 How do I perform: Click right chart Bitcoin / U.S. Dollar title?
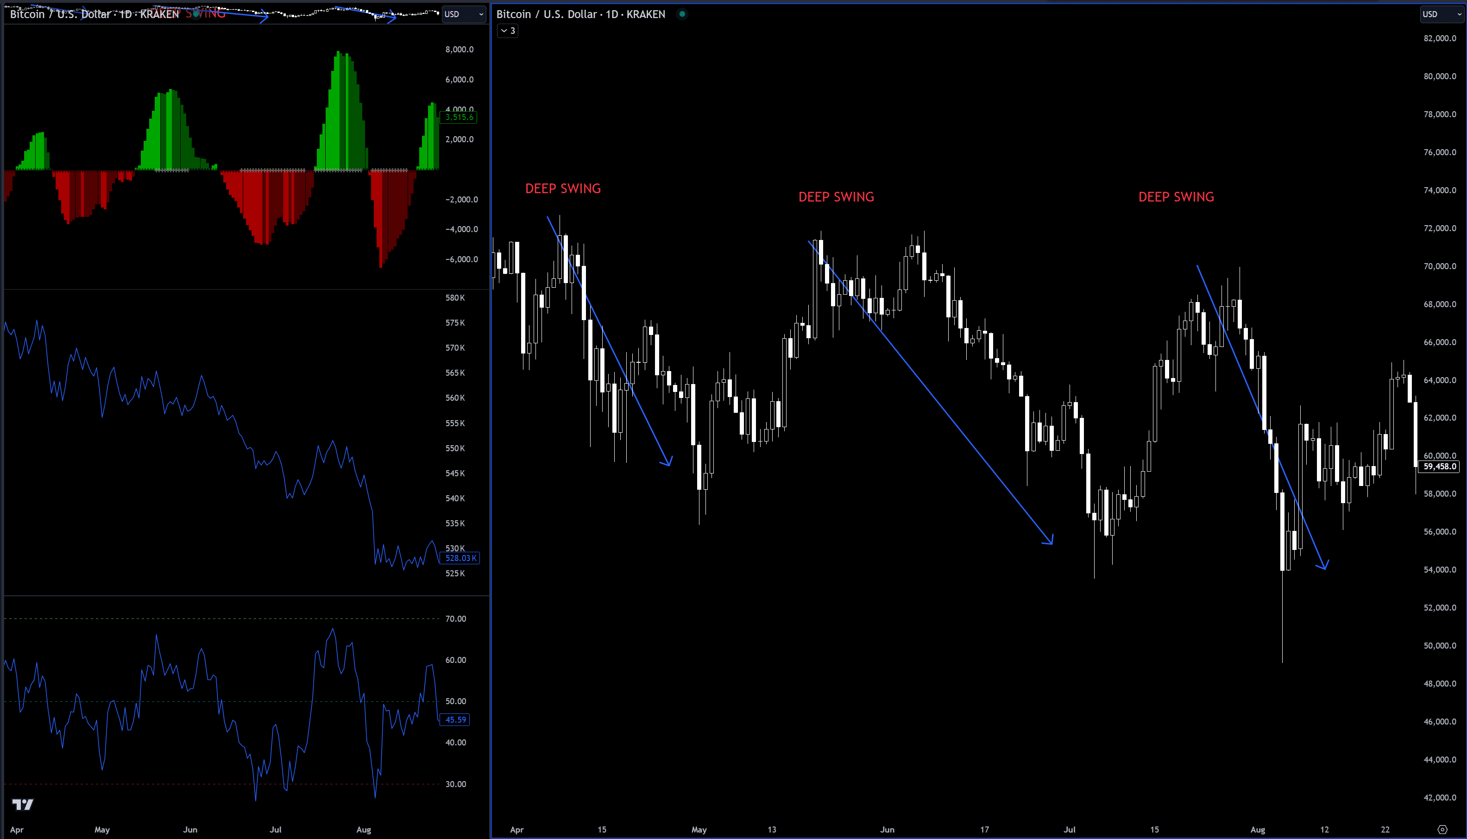click(x=580, y=14)
